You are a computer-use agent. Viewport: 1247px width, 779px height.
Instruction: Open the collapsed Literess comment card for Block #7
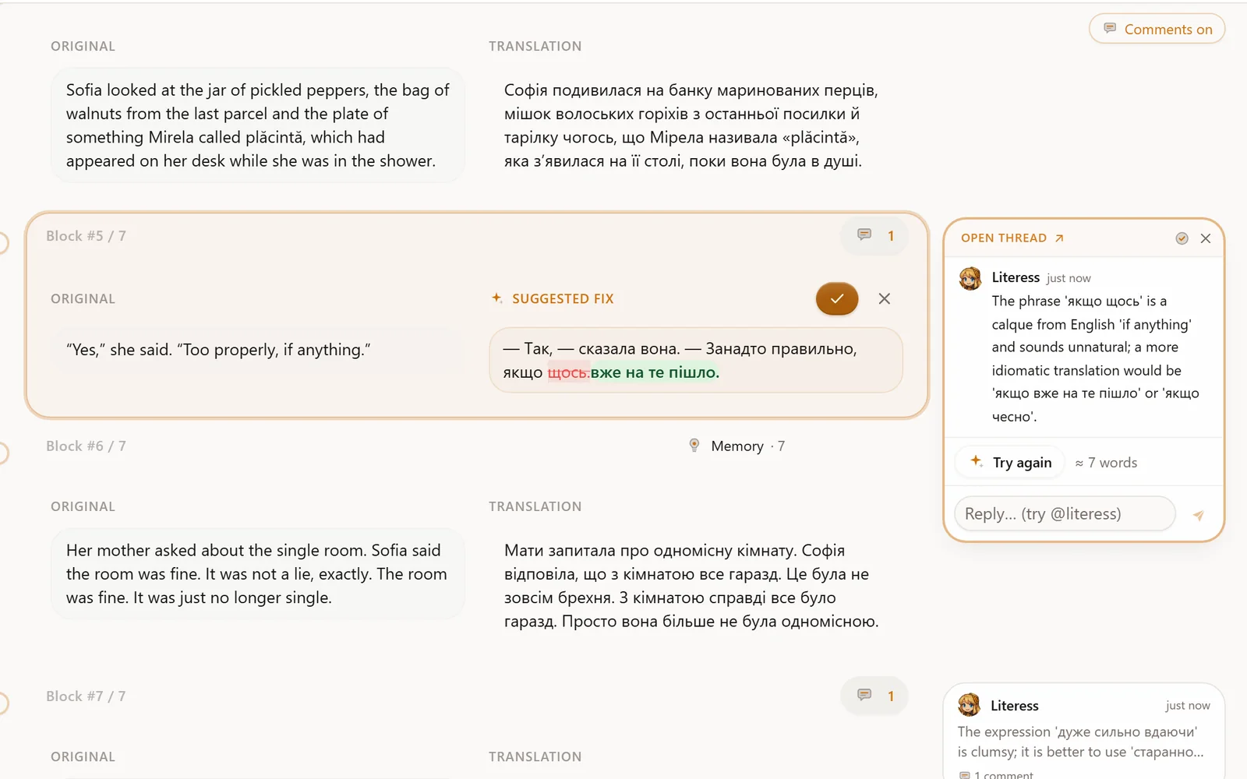(1083, 731)
